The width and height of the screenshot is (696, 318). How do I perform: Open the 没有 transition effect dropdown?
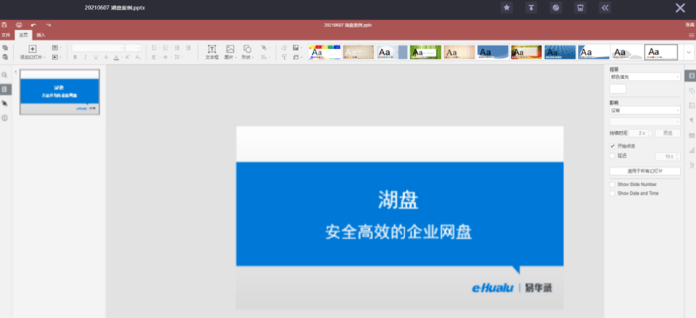(x=645, y=110)
